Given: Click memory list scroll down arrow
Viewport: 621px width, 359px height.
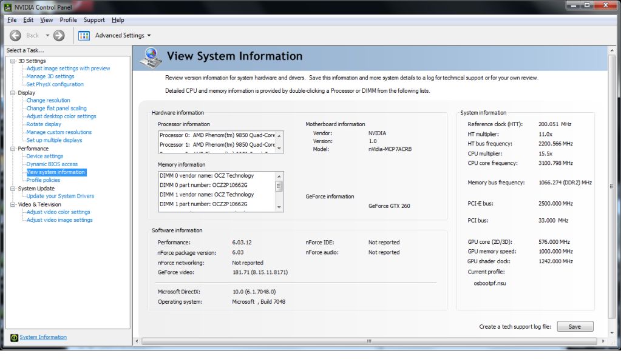Looking at the screenshot, I should point(279,207).
